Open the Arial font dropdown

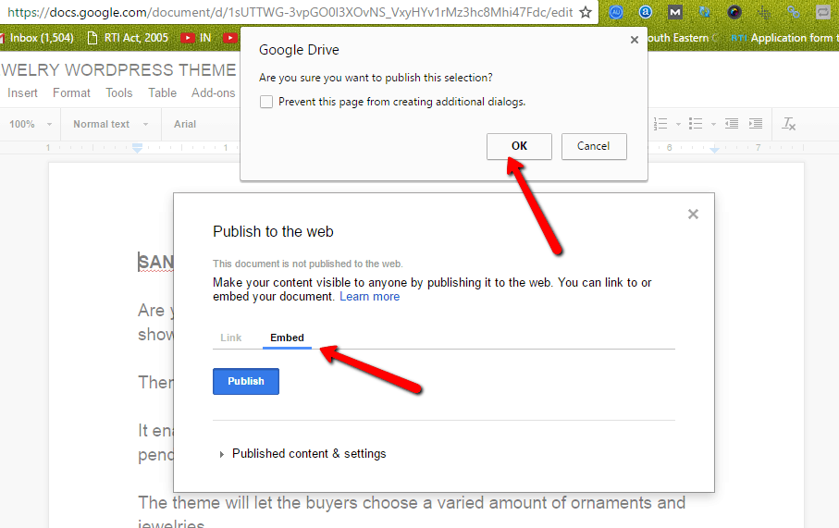(185, 124)
